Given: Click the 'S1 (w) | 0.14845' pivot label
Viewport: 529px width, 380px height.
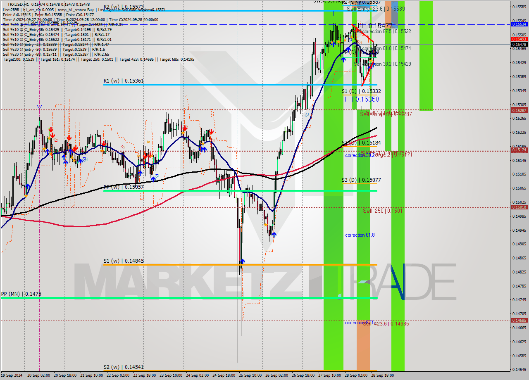Looking at the screenshot, I should coord(124,261).
